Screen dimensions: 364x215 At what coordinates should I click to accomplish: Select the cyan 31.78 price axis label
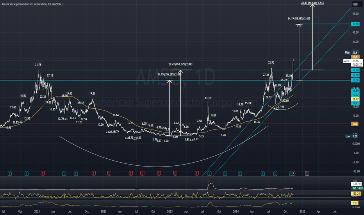click(x=355, y=70)
